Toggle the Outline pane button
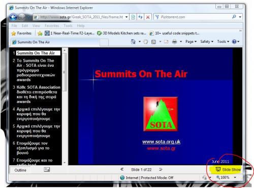 pos(20,170)
